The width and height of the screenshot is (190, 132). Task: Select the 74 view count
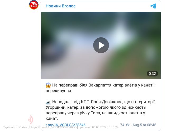pyautogui.click(x=122, y=125)
